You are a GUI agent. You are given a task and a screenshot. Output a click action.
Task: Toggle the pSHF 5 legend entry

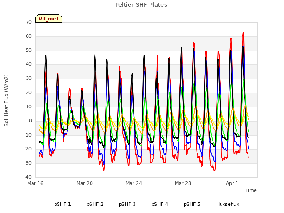188,204
